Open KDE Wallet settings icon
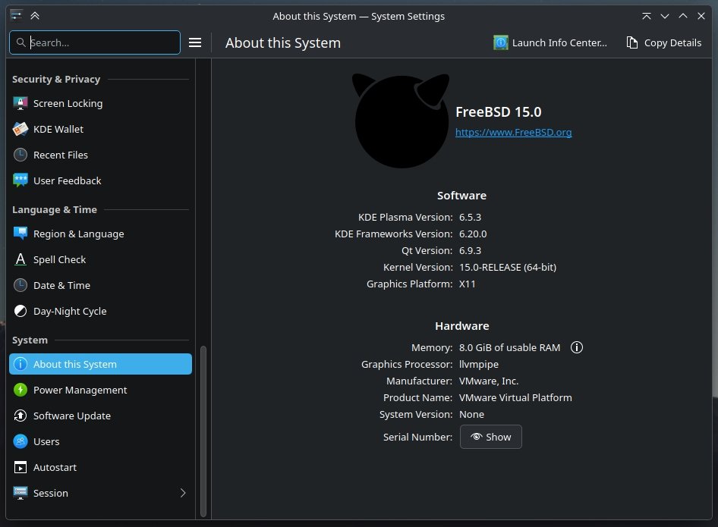The width and height of the screenshot is (718, 527). coord(20,129)
